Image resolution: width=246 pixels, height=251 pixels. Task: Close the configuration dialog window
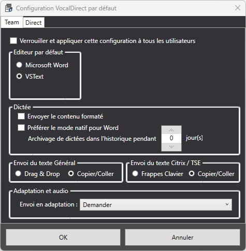238,8
